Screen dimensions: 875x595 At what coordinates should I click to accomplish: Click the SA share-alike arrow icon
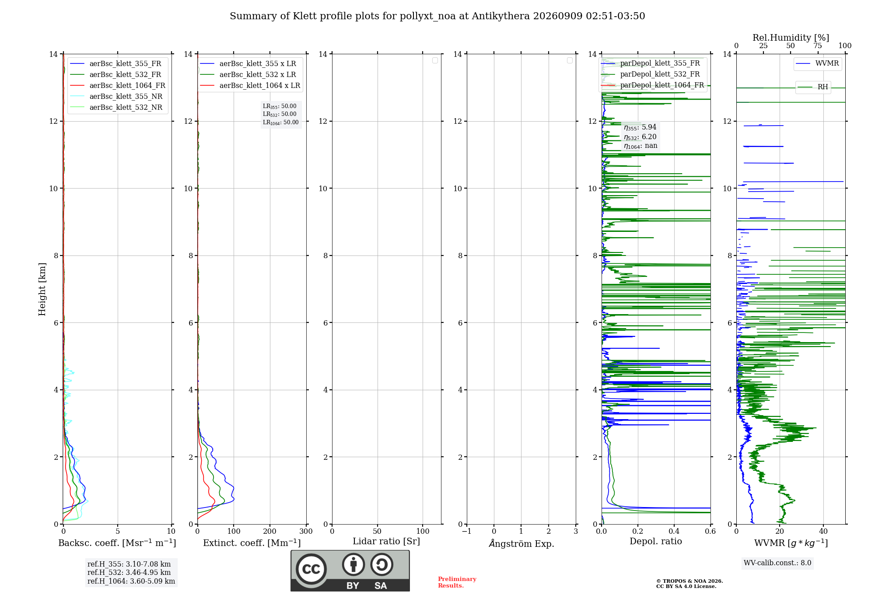point(381,564)
